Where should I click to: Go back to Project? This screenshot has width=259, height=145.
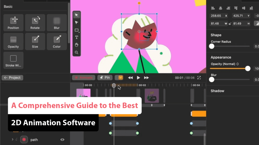pos(12,78)
